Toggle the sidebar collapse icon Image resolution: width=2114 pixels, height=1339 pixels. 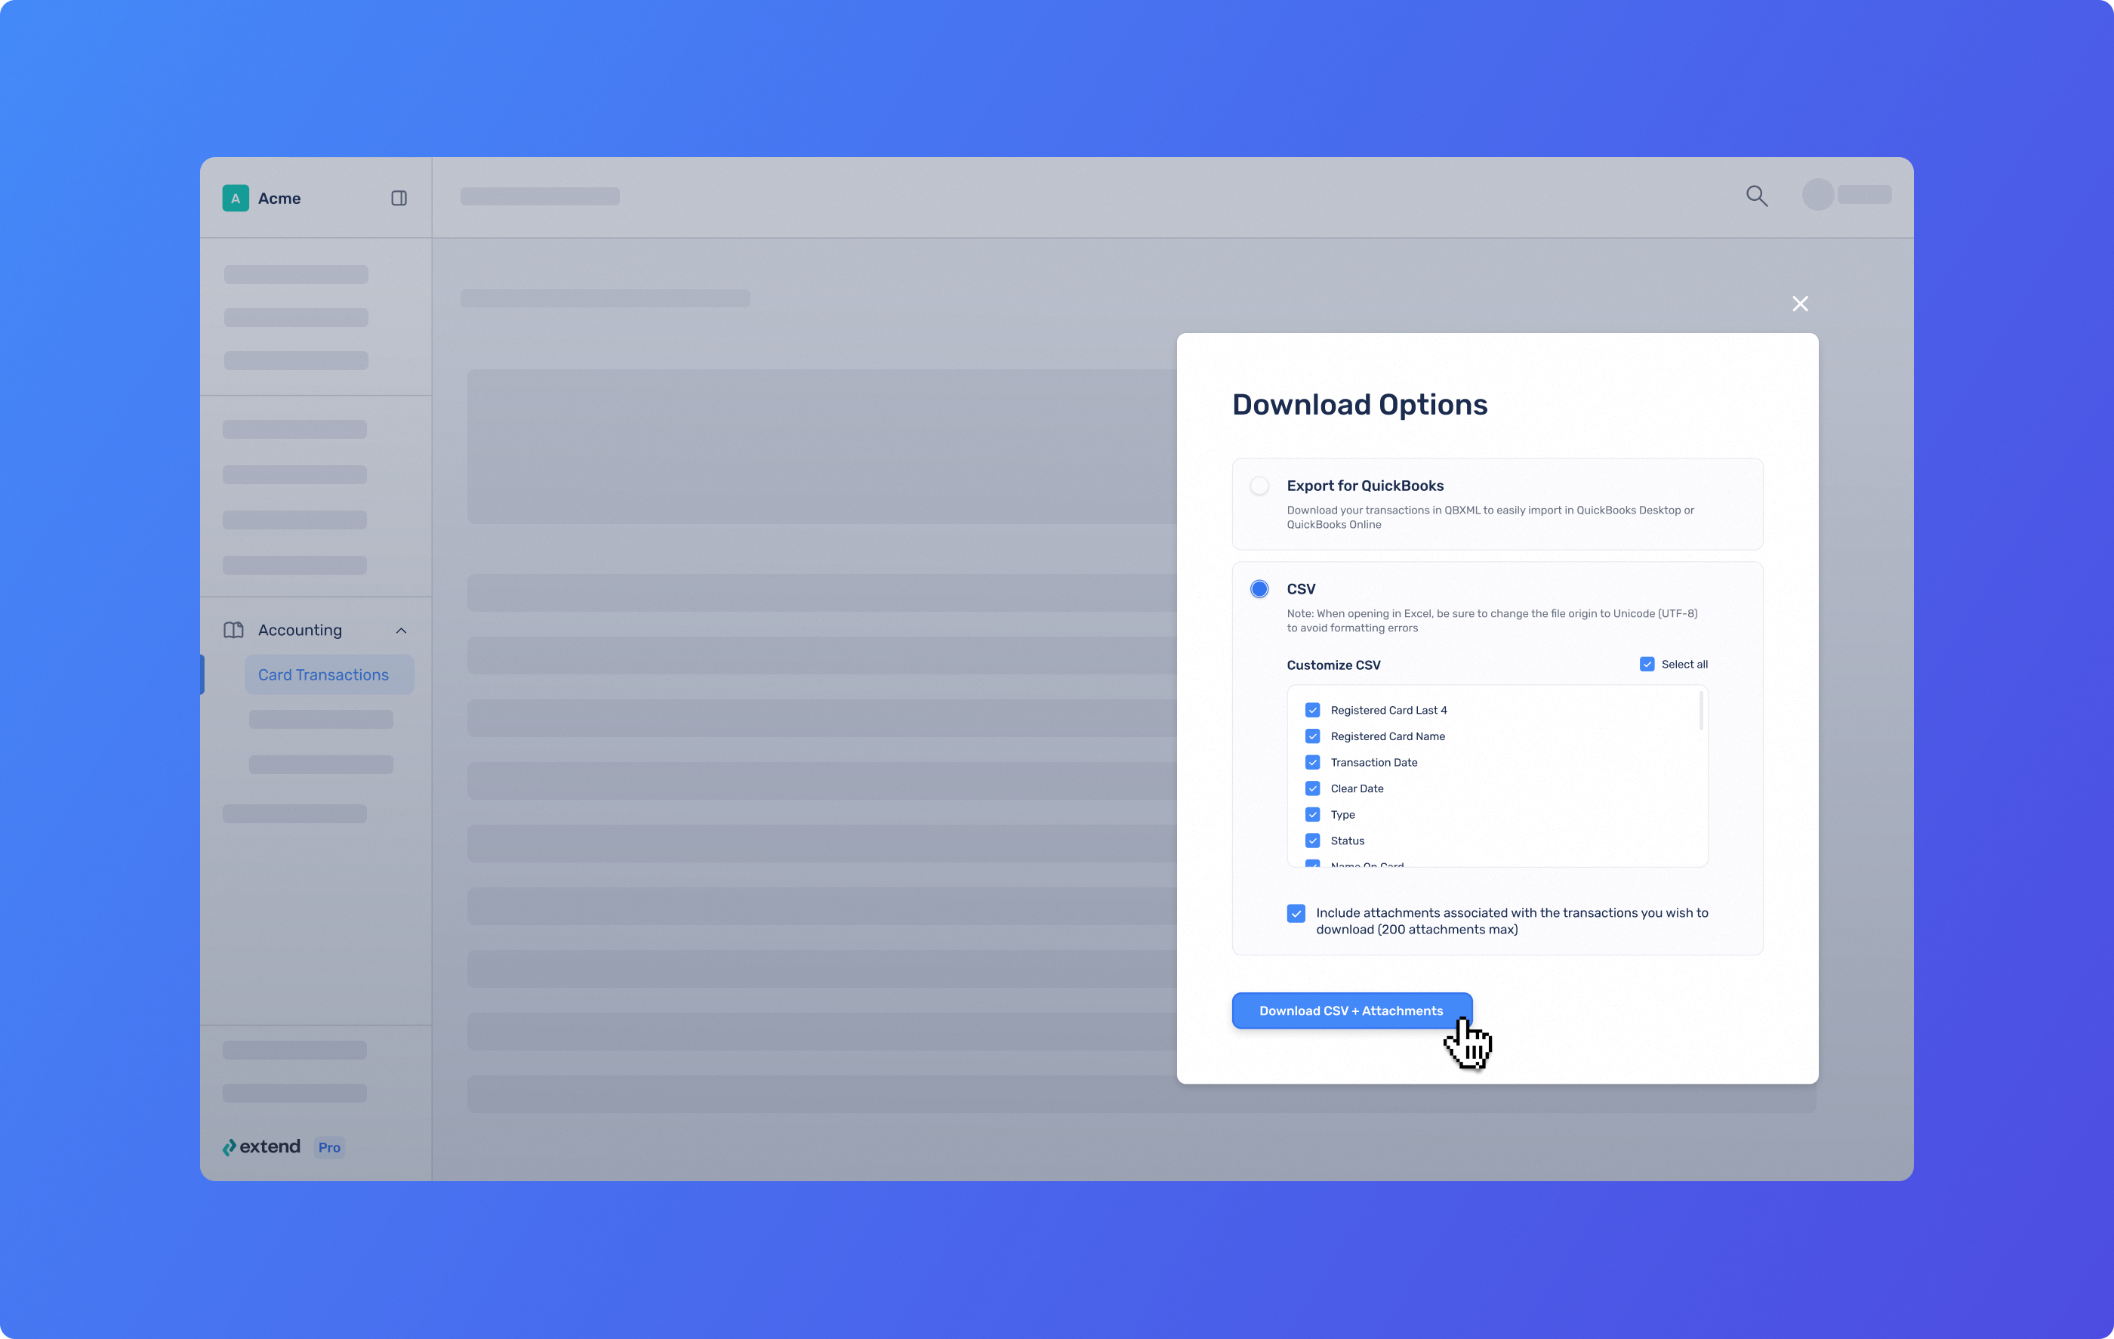(399, 199)
